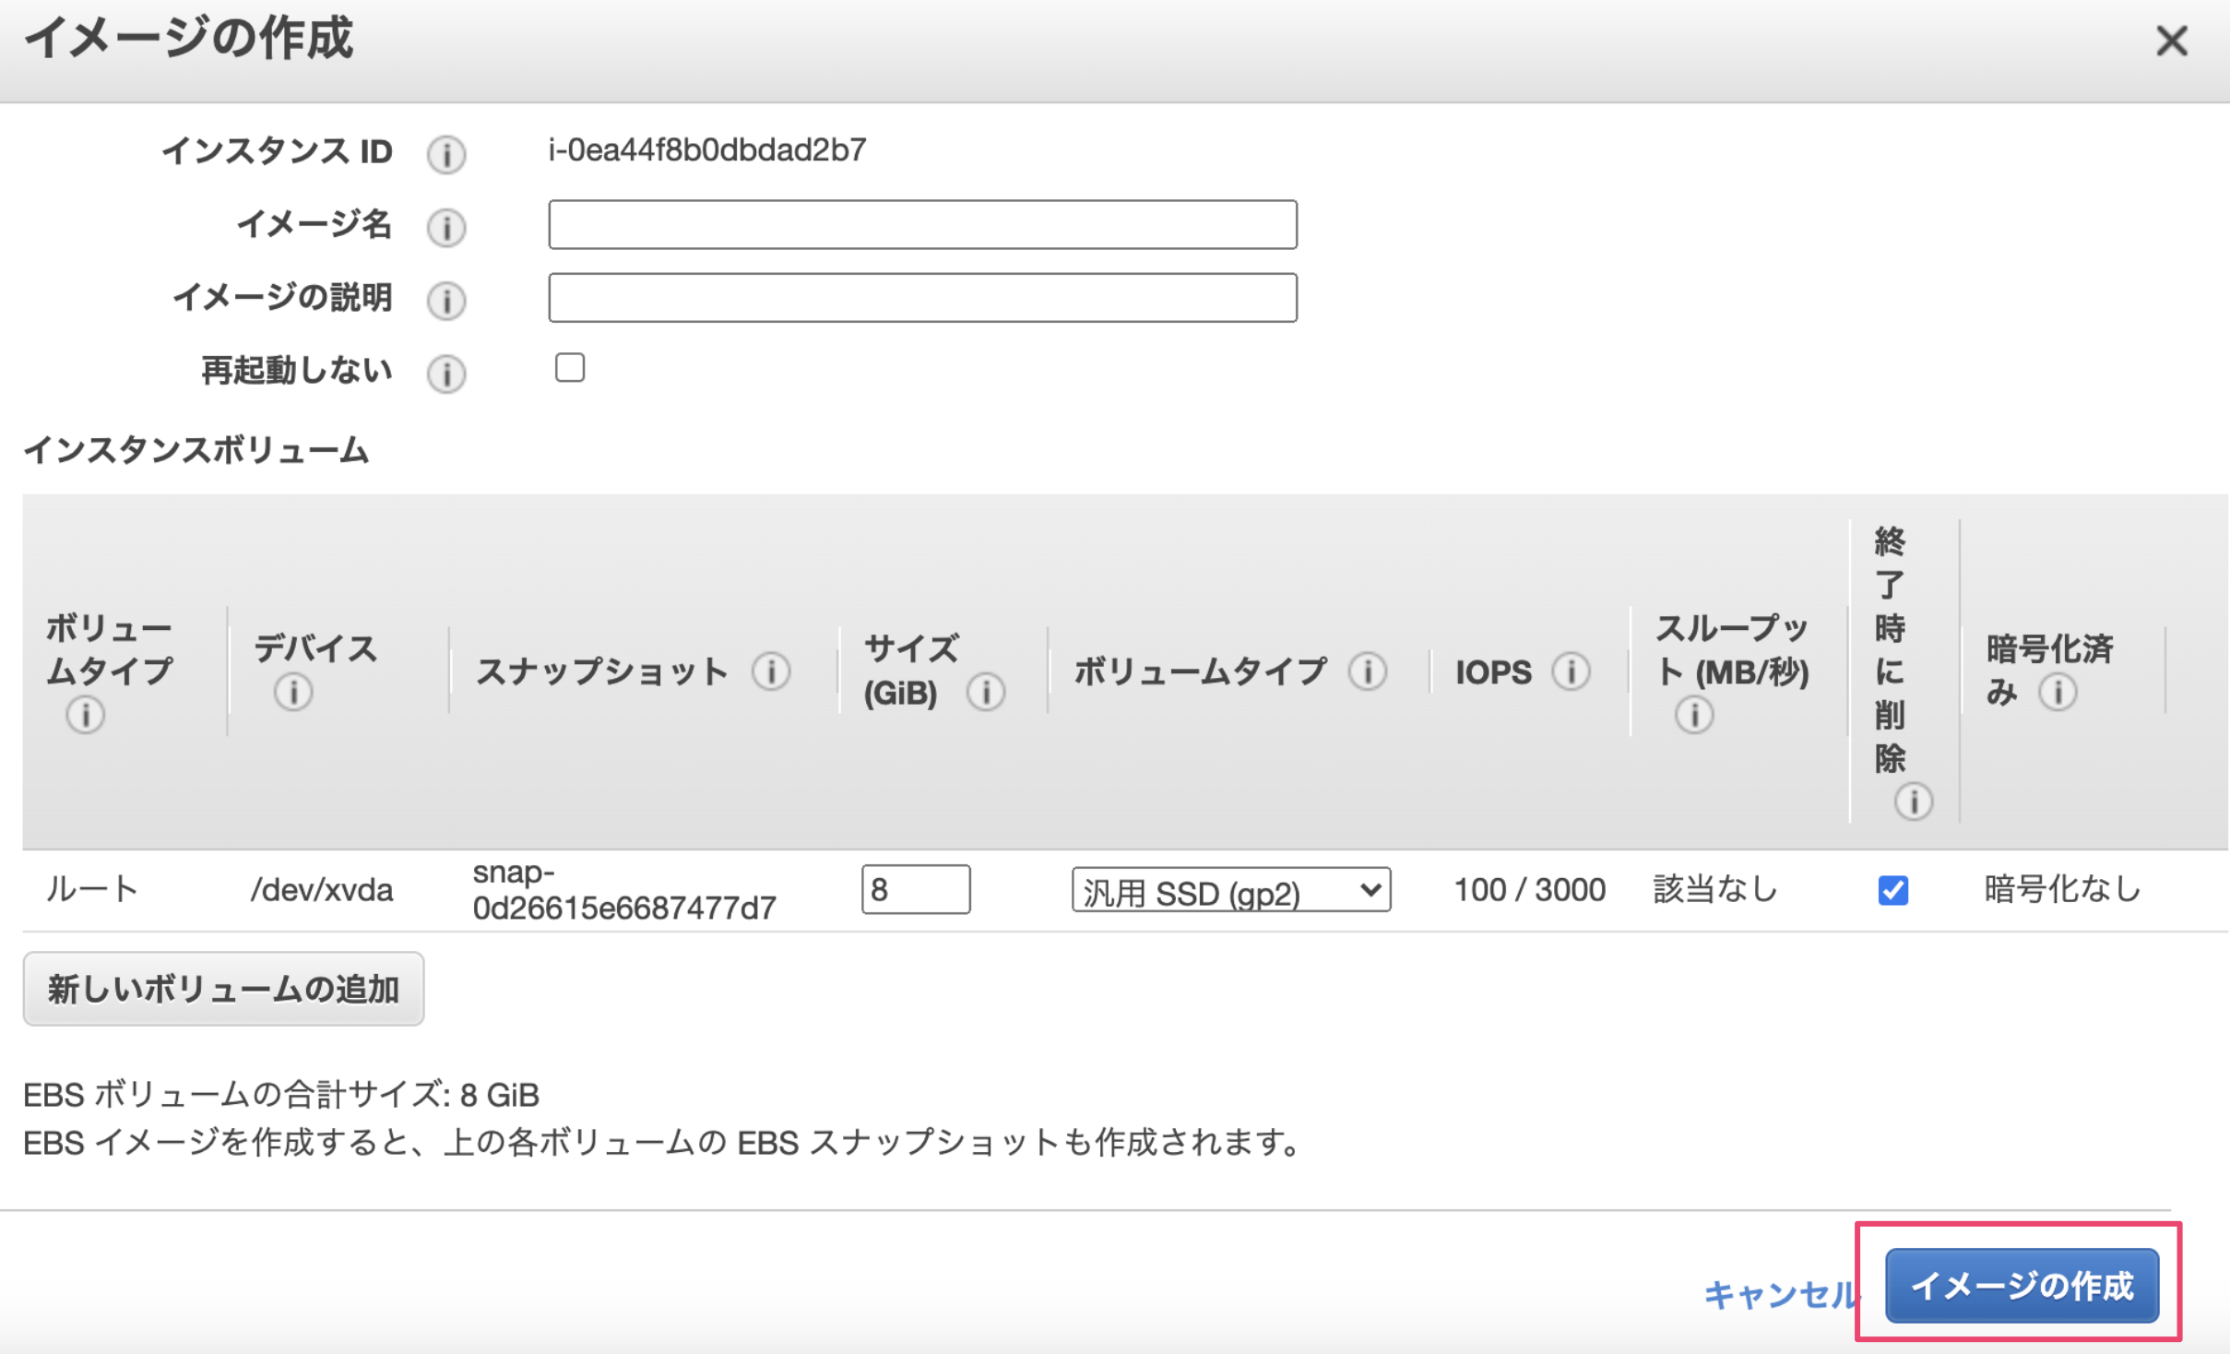Click info icon beside イメージ名 label

click(x=446, y=227)
